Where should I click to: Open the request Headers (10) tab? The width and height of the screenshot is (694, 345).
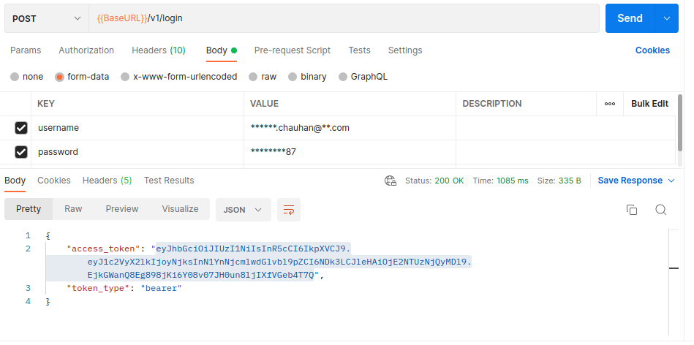(159, 50)
